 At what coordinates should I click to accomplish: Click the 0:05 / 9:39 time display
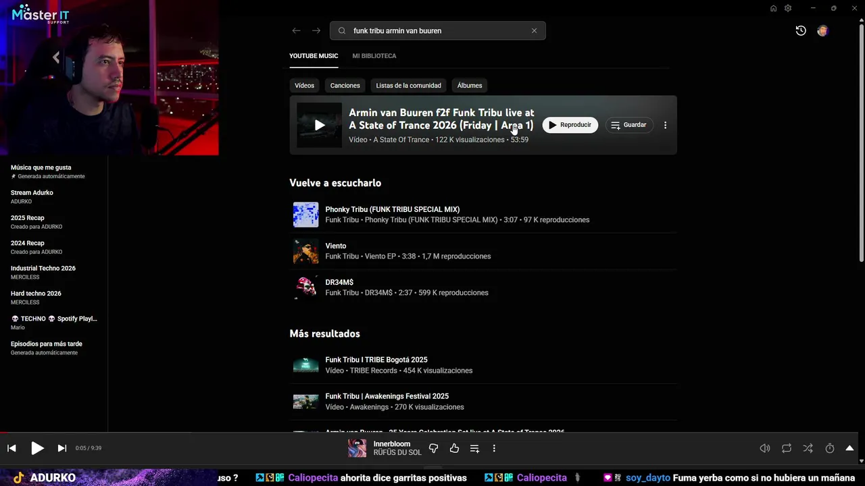coord(89,448)
